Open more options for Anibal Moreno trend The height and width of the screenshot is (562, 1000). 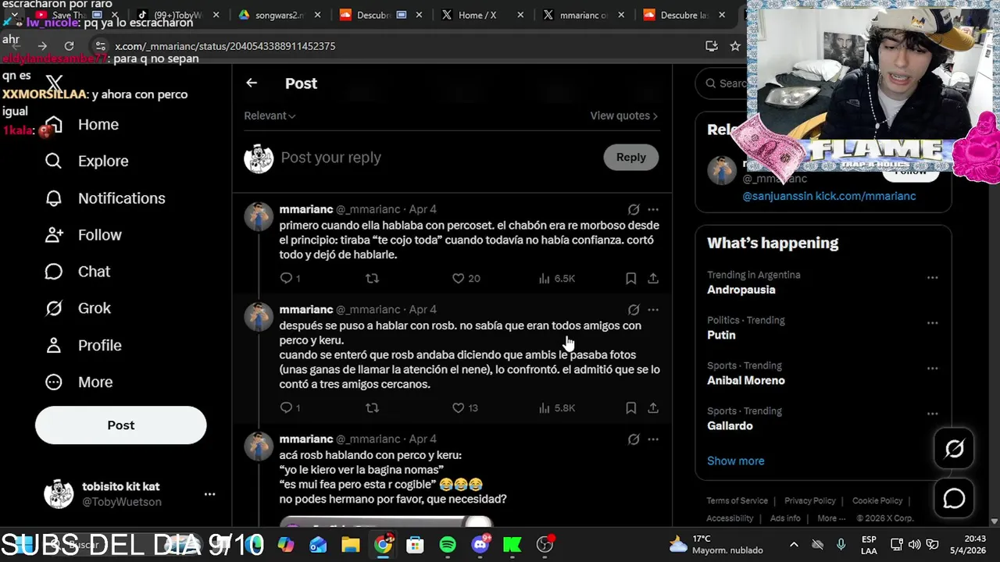pyautogui.click(x=932, y=368)
